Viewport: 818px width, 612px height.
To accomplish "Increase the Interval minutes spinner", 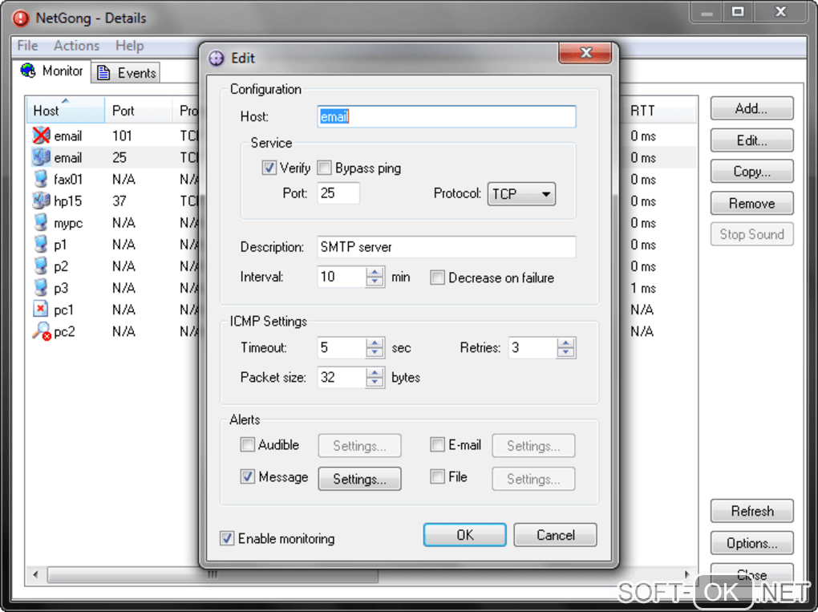I will pos(375,272).
